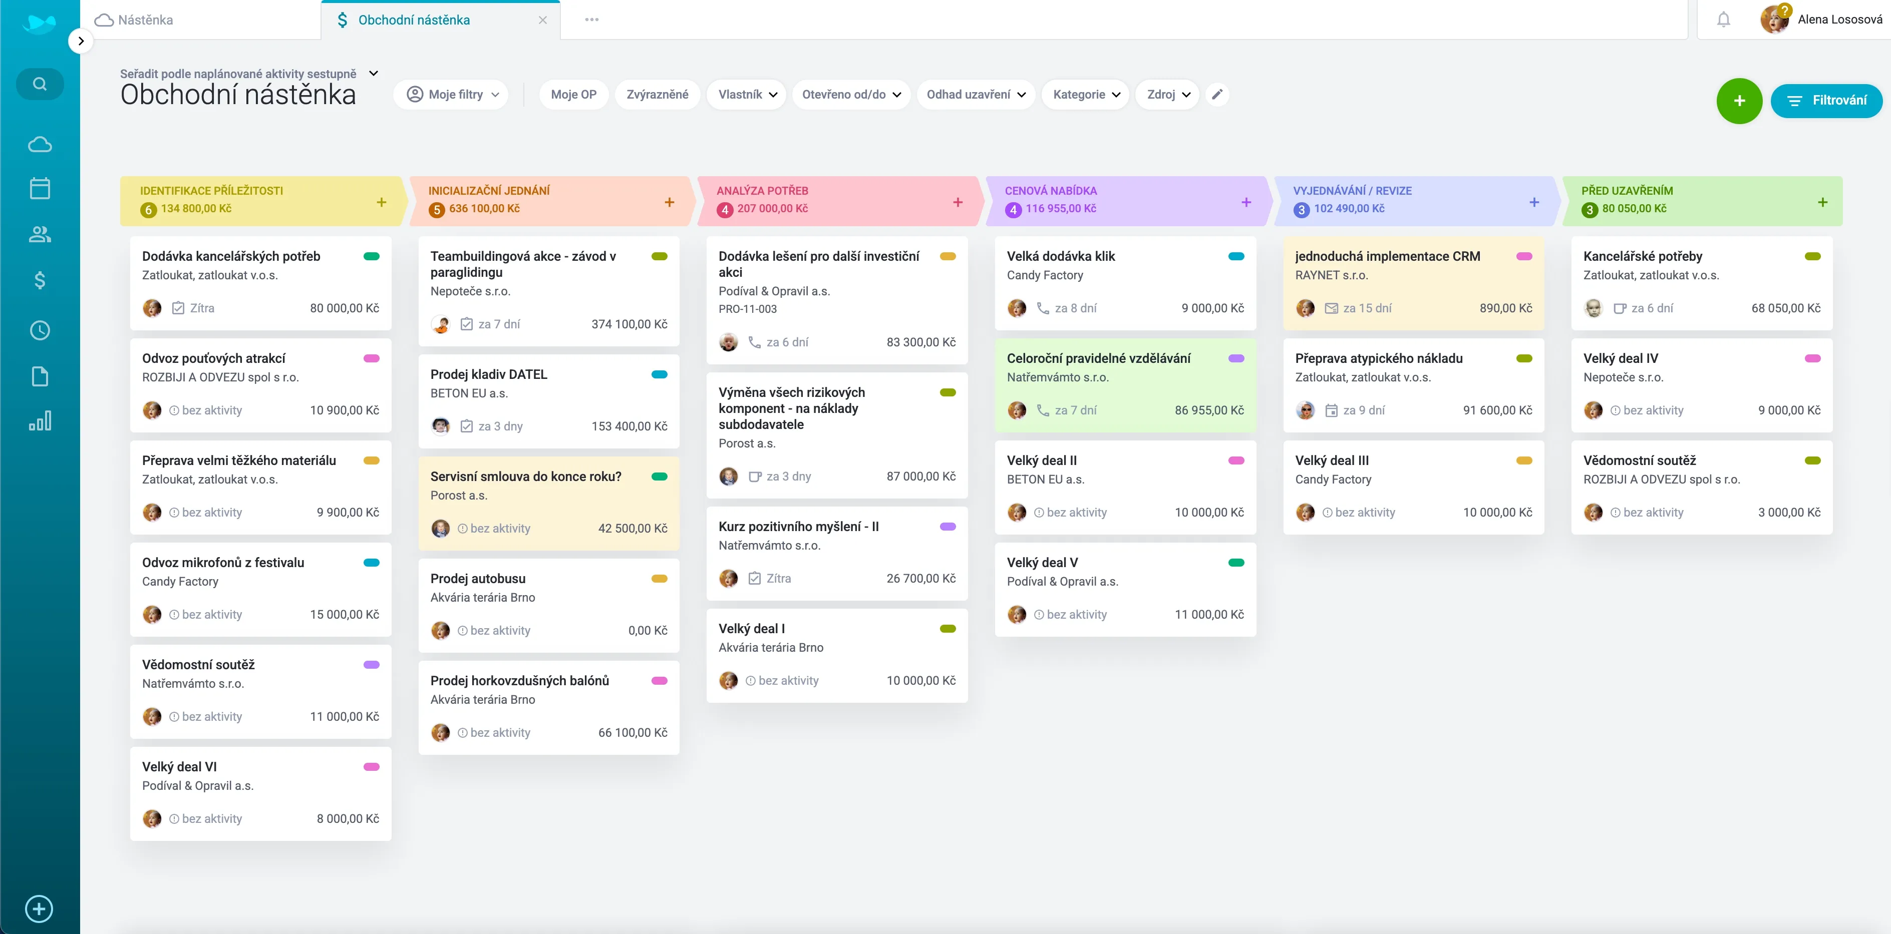The width and height of the screenshot is (1891, 934).
Task: Open filter editing with the pencil icon
Action: click(x=1217, y=94)
